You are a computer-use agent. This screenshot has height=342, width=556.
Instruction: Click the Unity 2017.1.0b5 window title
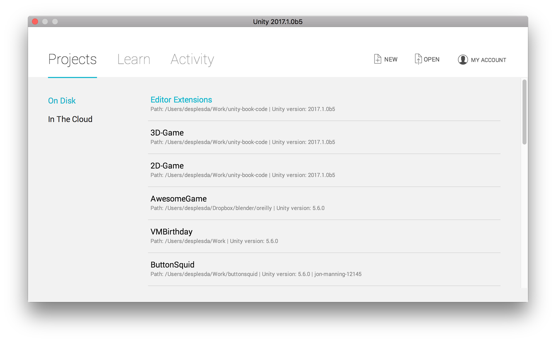click(278, 22)
